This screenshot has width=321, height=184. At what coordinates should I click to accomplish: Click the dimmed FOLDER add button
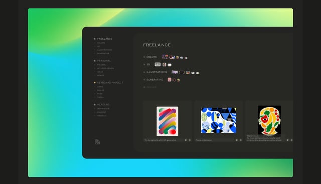point(150,87)
